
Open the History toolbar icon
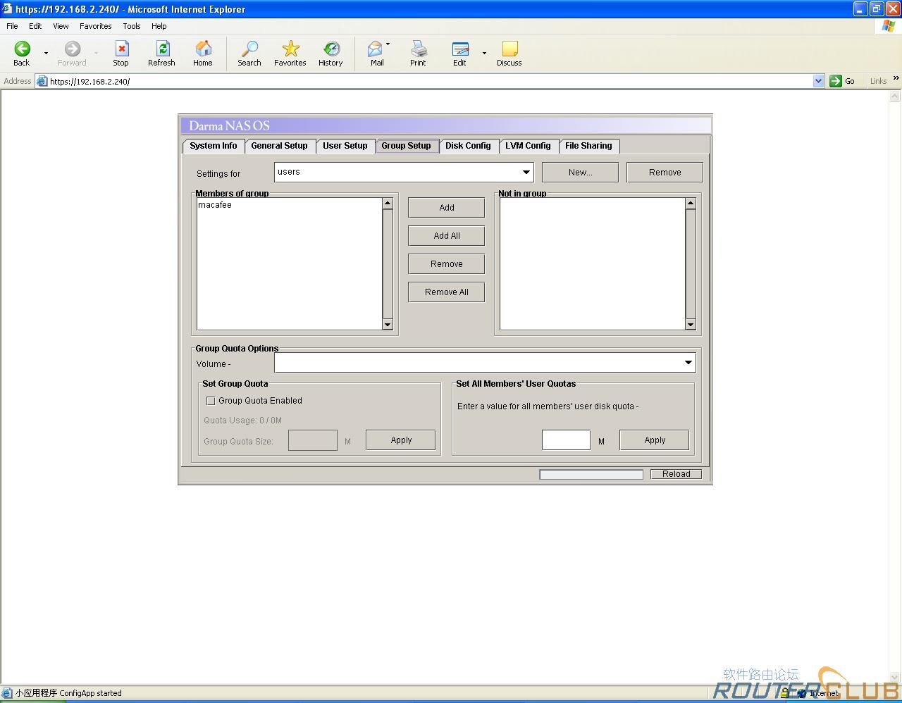(331, 49)
